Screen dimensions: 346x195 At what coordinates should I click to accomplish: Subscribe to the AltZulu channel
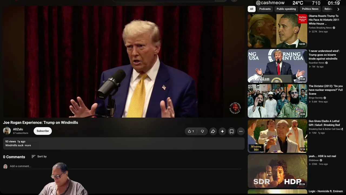[x=43, y=131]
